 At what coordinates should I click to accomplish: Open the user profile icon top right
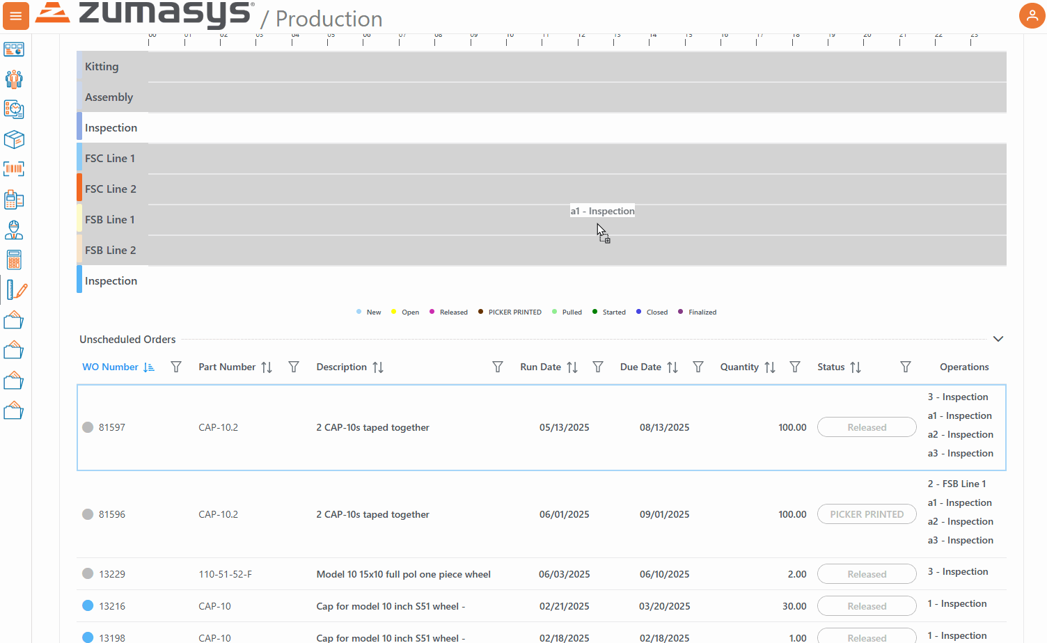coord(1032,15)
